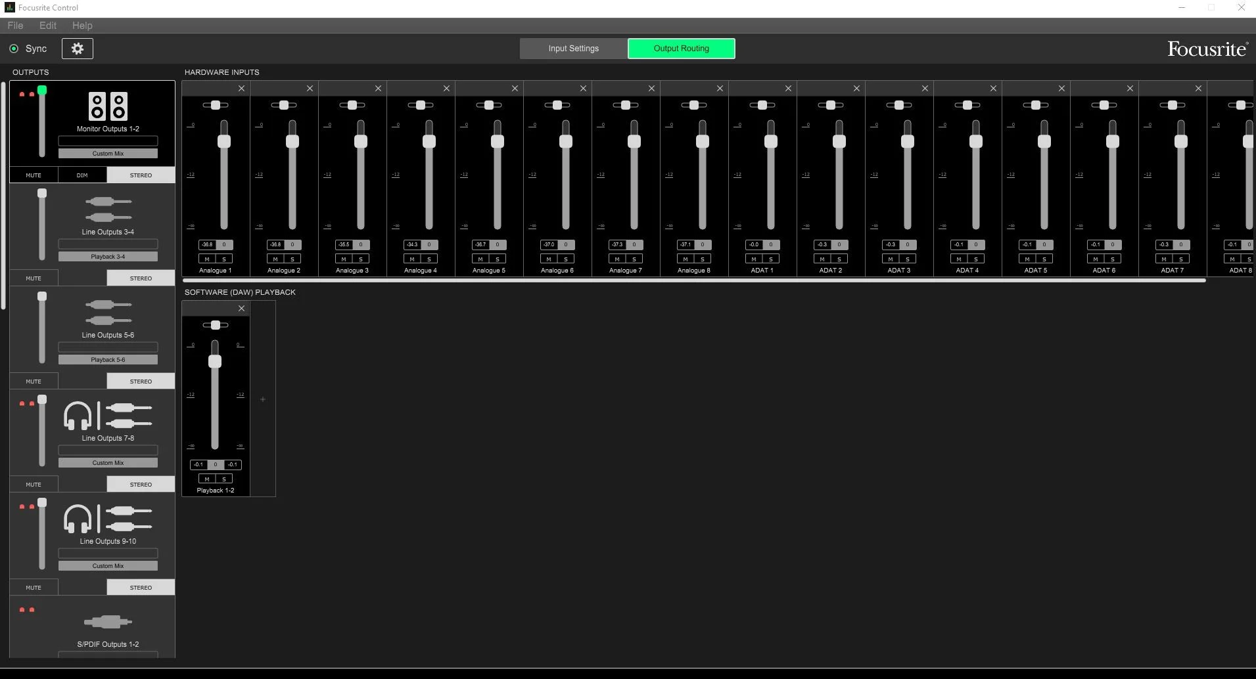Open the Help menu

82,26
